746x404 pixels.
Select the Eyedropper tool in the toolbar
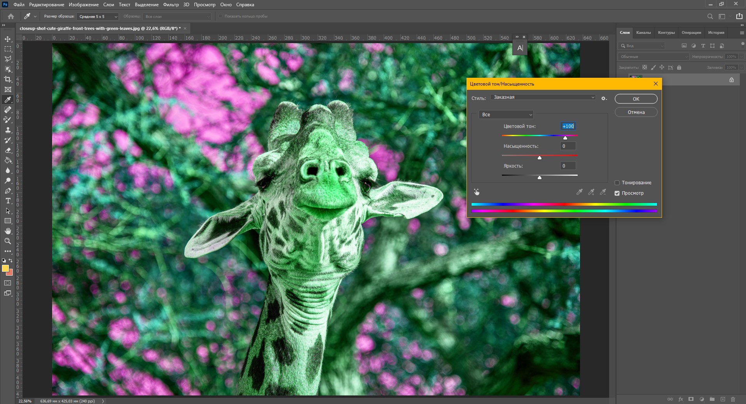8,100
